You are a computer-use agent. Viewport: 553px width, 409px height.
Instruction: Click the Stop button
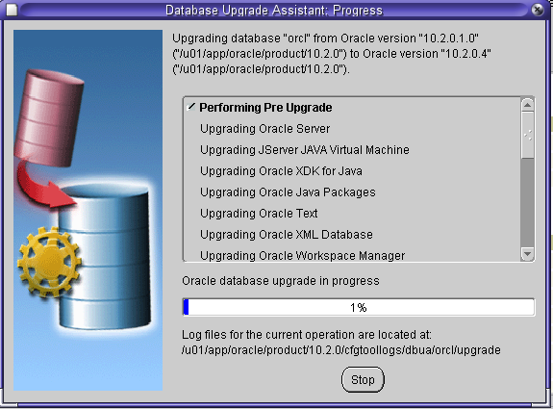363,380
